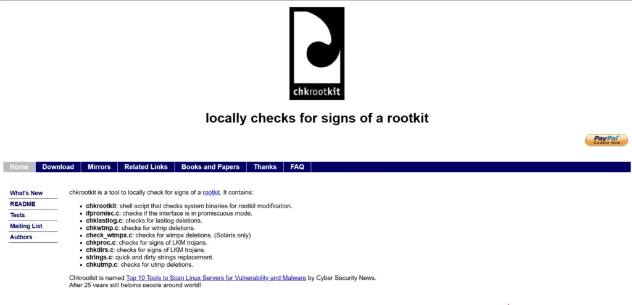
Task: Go to Related Links tab
Action: pyautogui.click(x=146, y=167)
